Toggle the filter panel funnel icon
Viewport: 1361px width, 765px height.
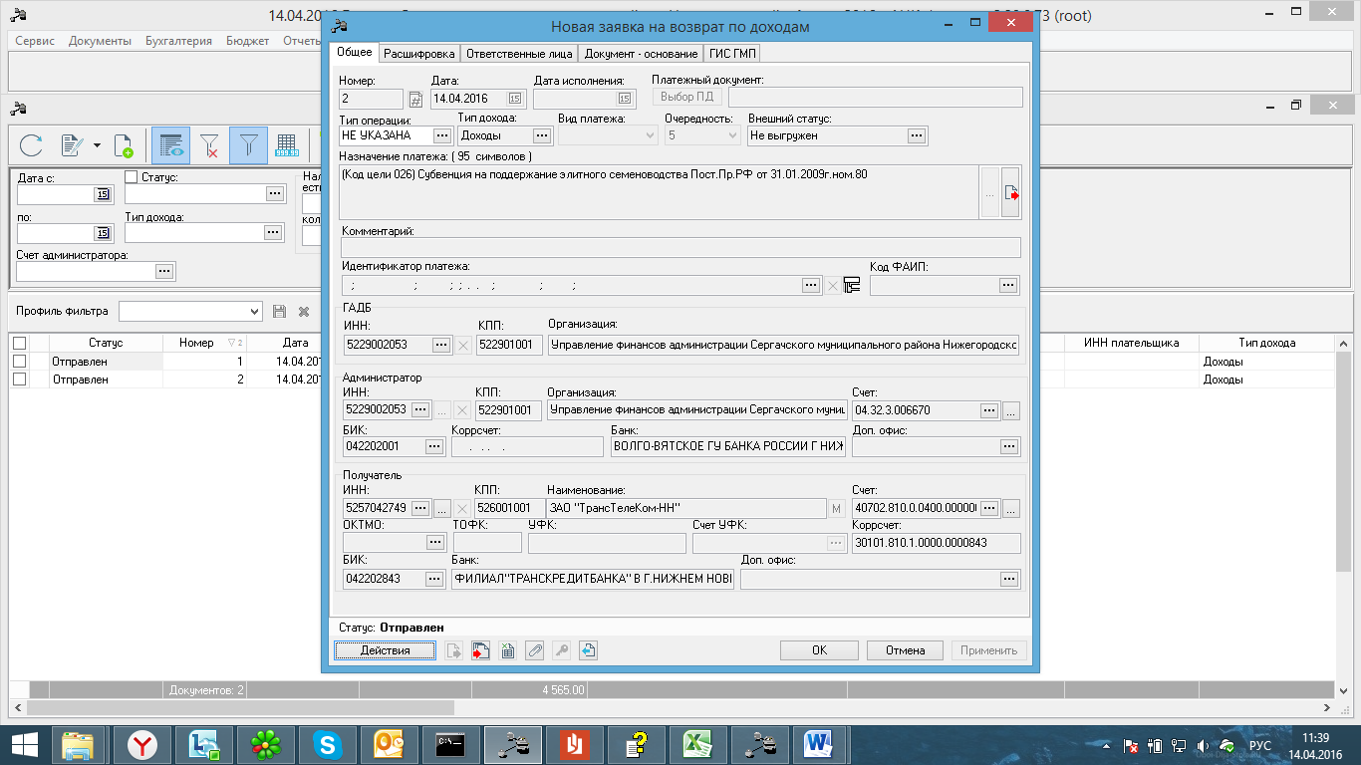[x=248, y=146]
